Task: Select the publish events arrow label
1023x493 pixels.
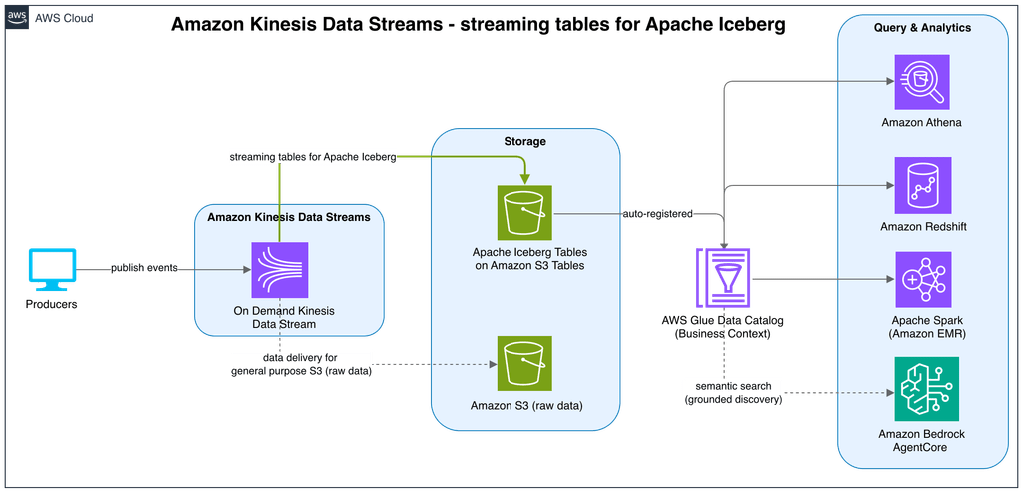Action: tap(144, 268)
